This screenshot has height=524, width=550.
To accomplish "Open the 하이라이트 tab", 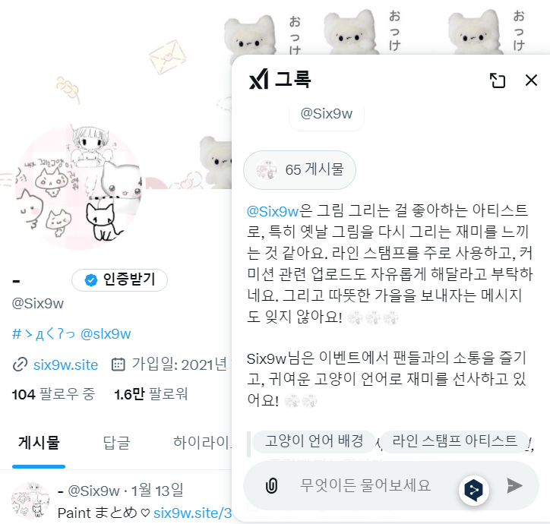I will pyautogui.click(x=202, y=443).
